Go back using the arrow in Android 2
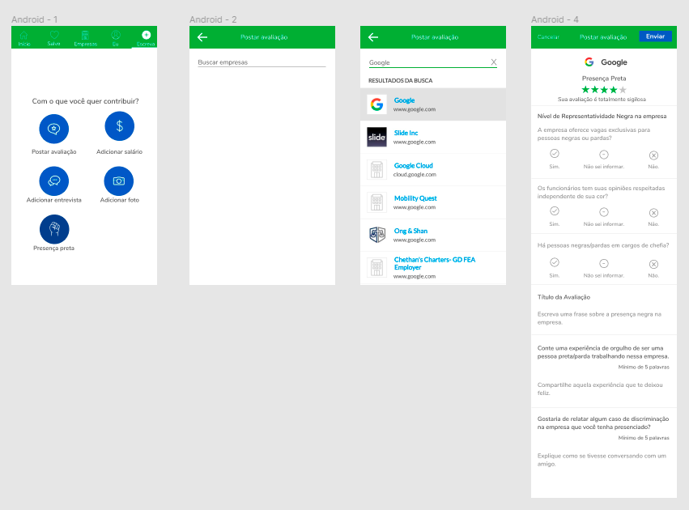Screen dimensions: 689x510 coord(202,37)
